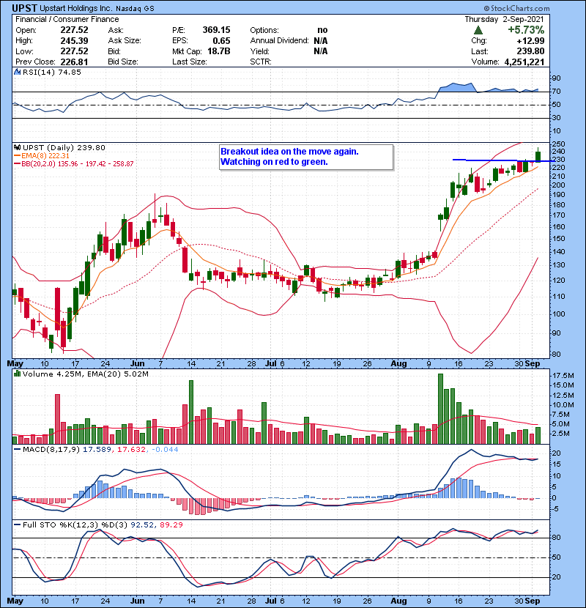
Task: Click the SCTR label
Action: coord(261,62)
